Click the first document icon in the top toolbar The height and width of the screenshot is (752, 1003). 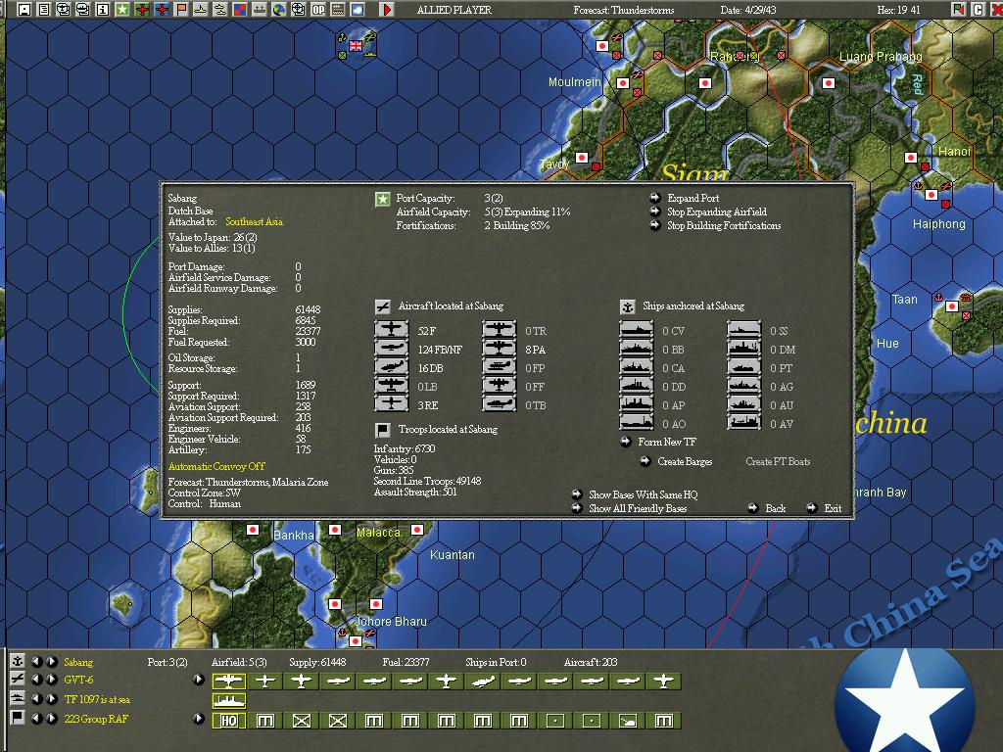click(x=43, y=10)
